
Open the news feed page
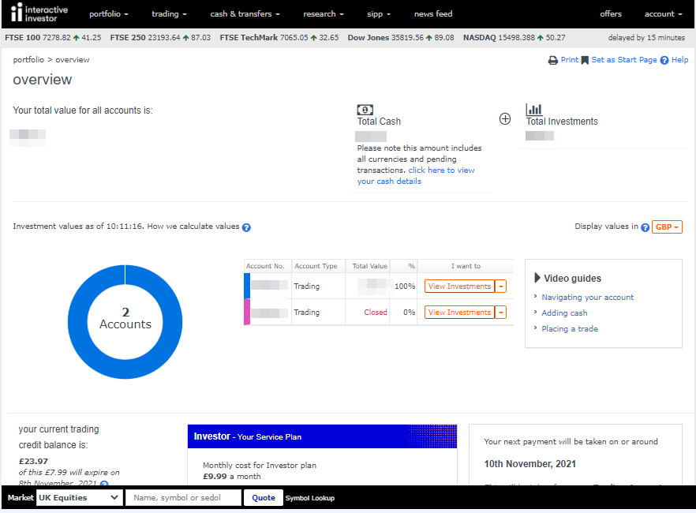point(433,14)
